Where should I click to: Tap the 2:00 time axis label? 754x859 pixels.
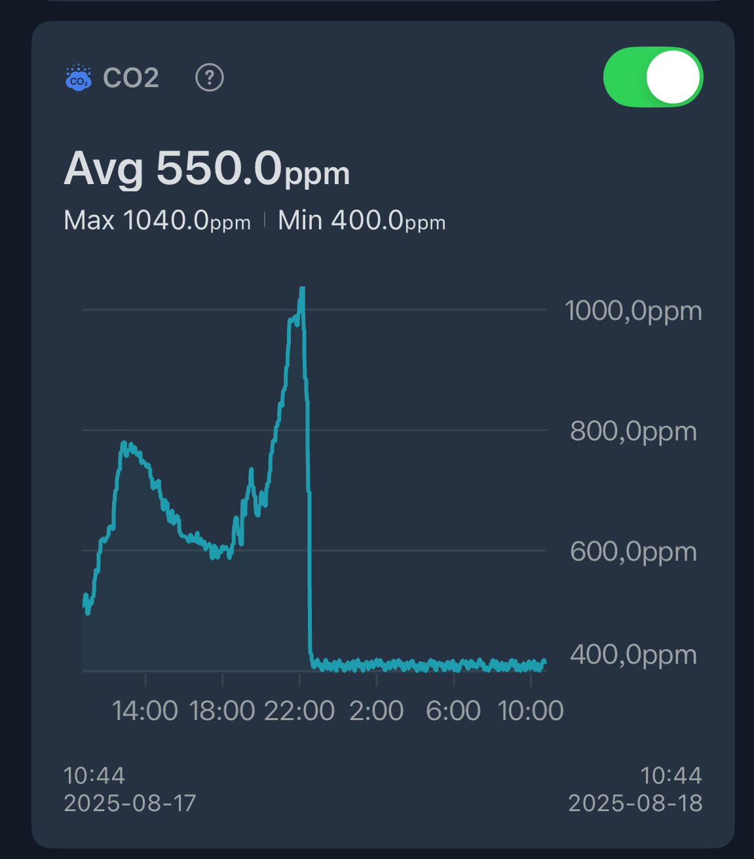(x=377, y=711)
